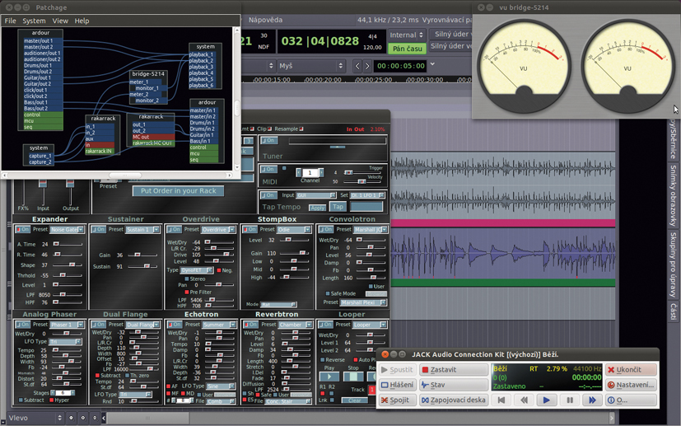Open JACK Spojit connections window

[397, 400]
